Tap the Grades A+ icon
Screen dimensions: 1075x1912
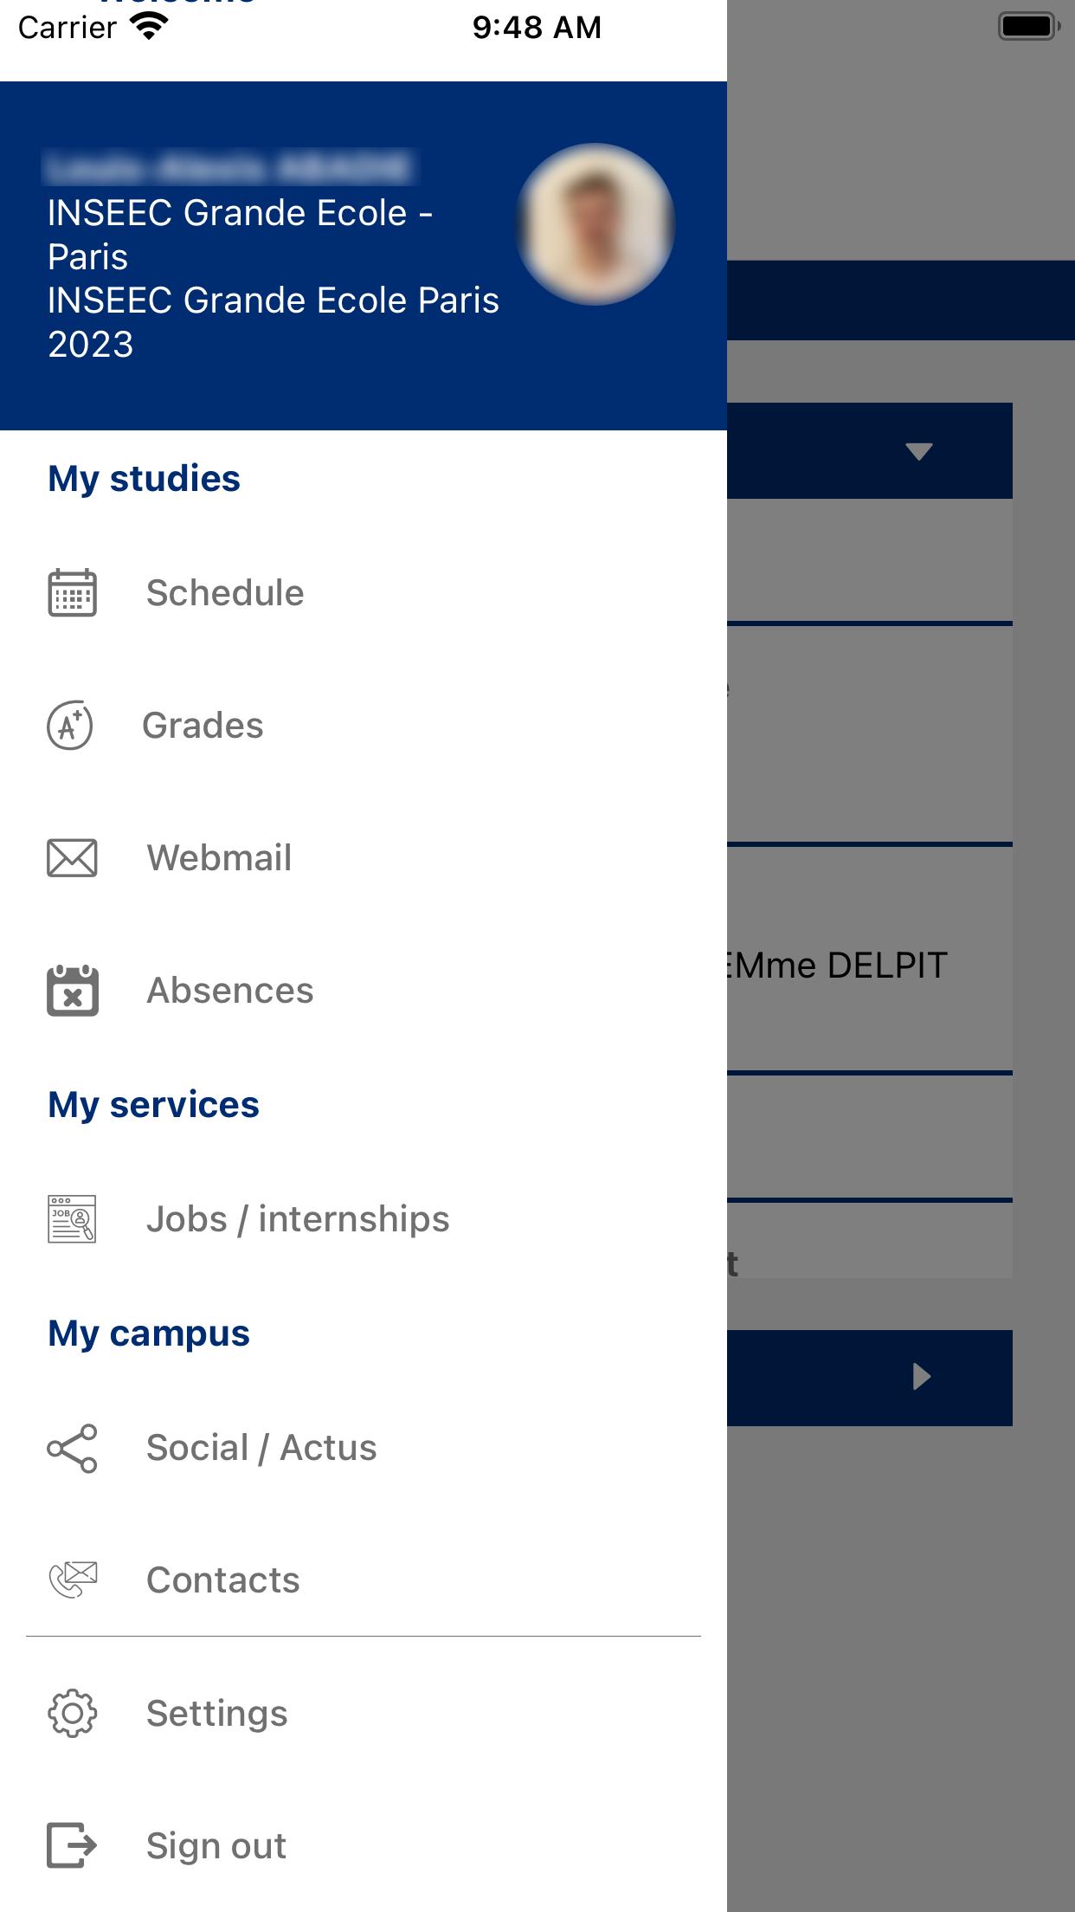click(x=70, y=726)
